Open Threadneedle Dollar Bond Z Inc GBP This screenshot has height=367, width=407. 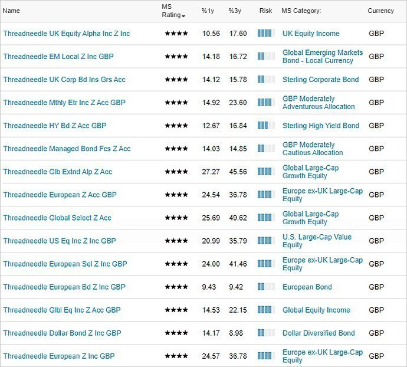point(62,333)
